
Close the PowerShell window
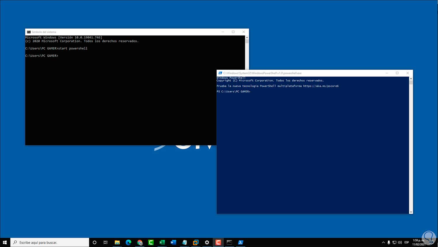click(408, 73)
